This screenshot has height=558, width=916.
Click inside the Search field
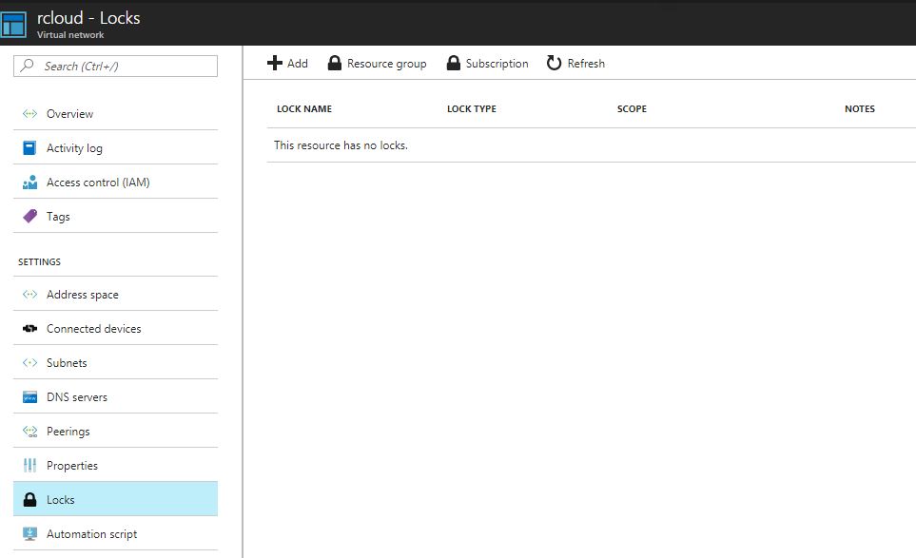point(114,66)
